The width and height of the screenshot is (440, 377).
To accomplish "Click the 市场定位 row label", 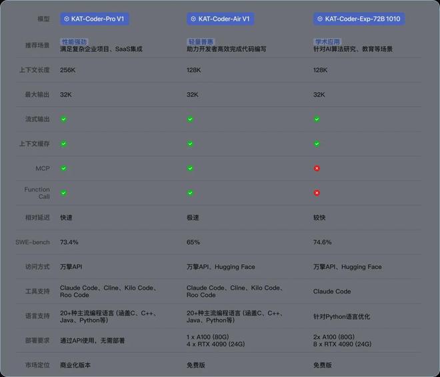I will coord(37,365).
